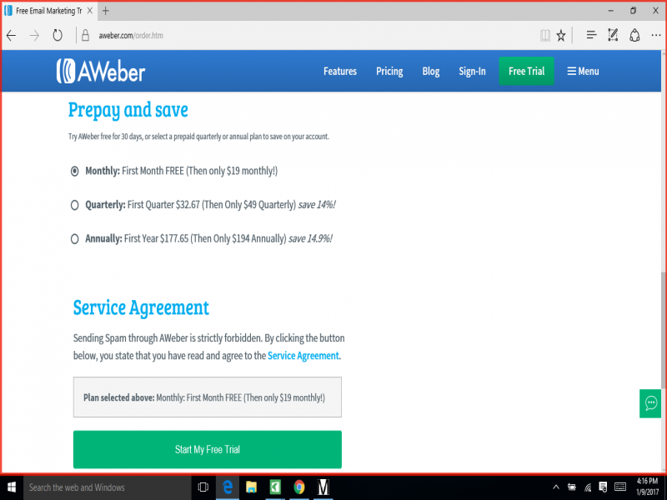Screen dimensions: 667x500
Task: Show hidden tray icons chevron
Action: pyautogui.click(x=556, y=487)
